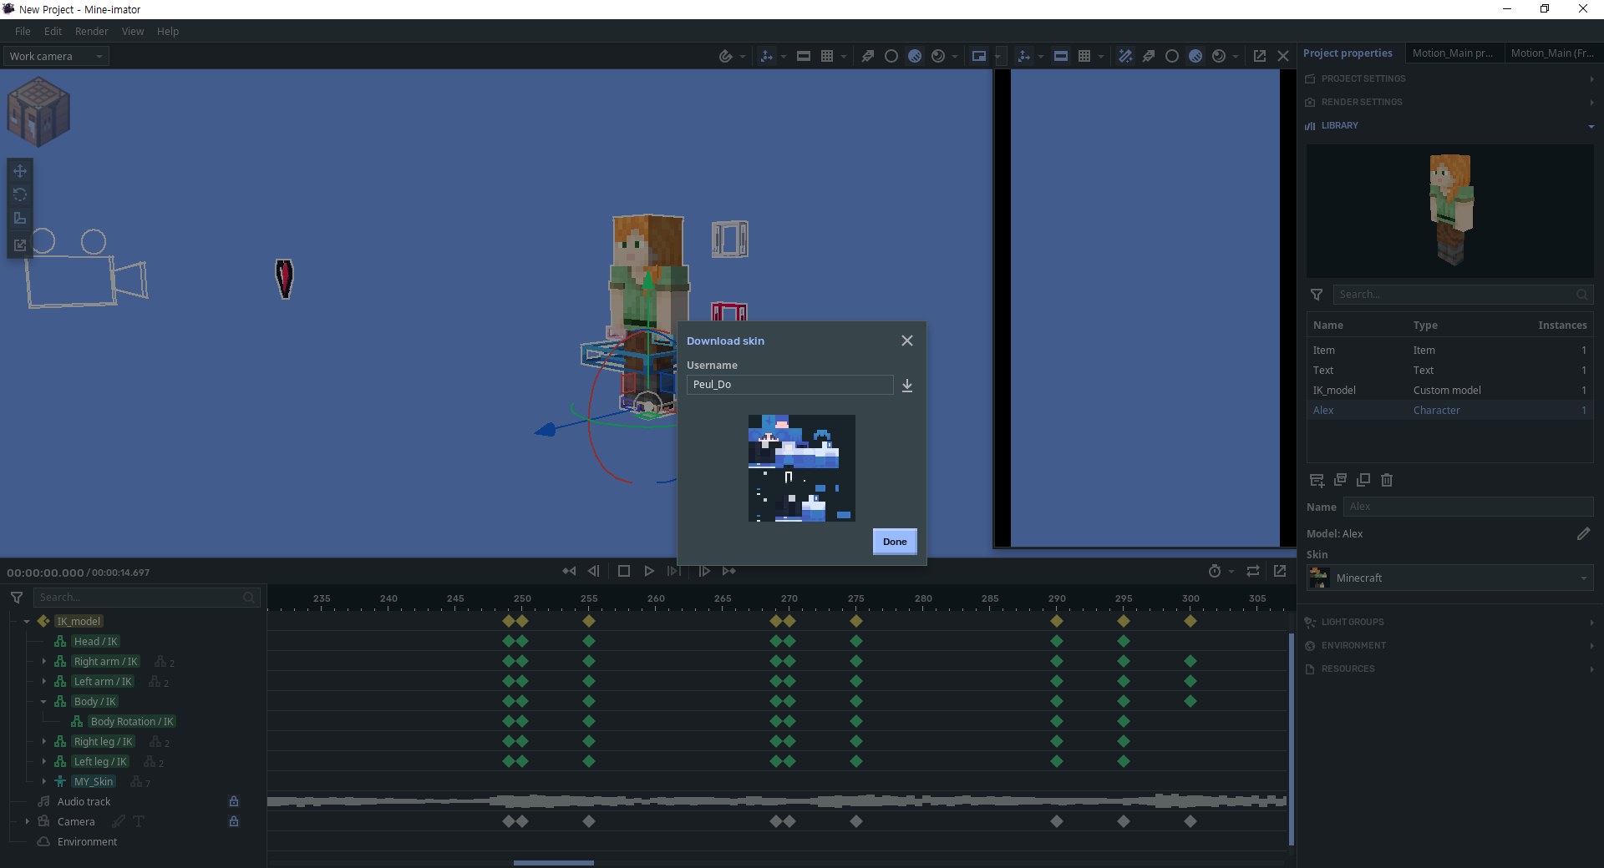Open the Skin Minecraft dropdown
This screenshot has height=868, width=1604.
click(x=1450, y=578)
